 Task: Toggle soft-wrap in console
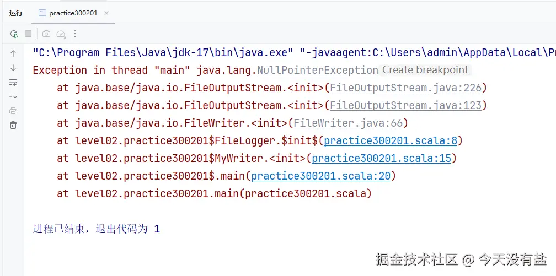(x=13, y=82)
